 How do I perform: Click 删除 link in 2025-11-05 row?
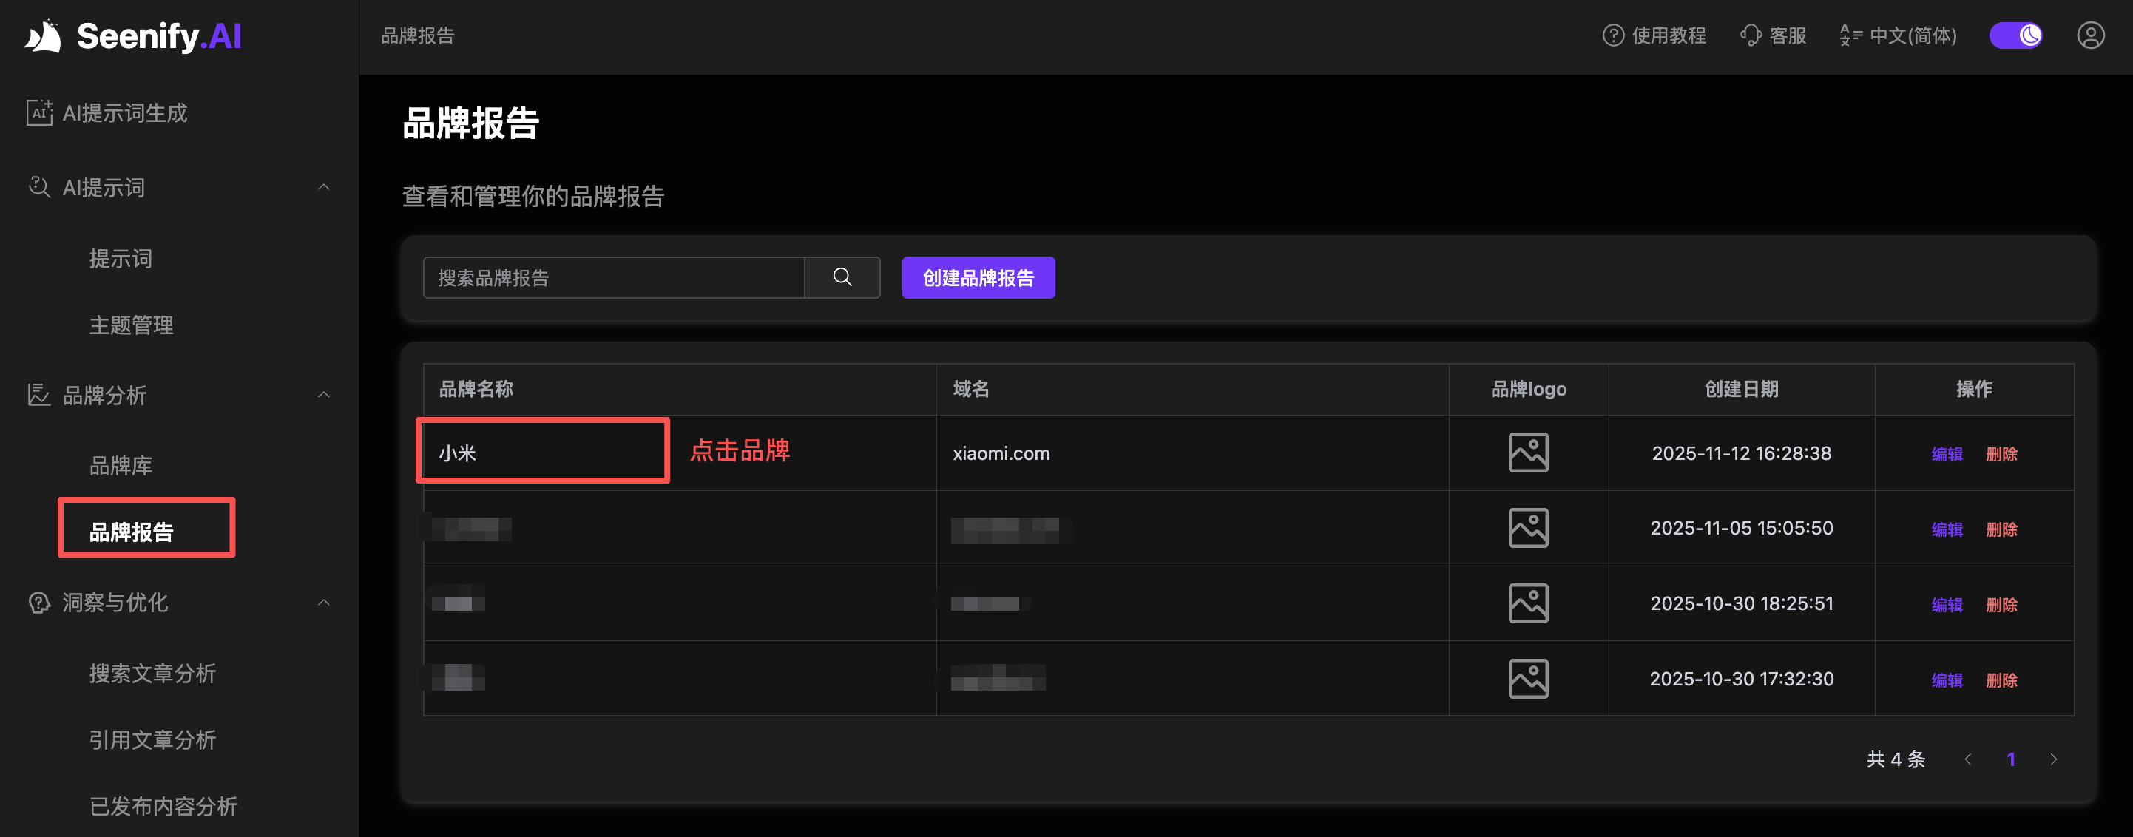(x=2001, y=529)
